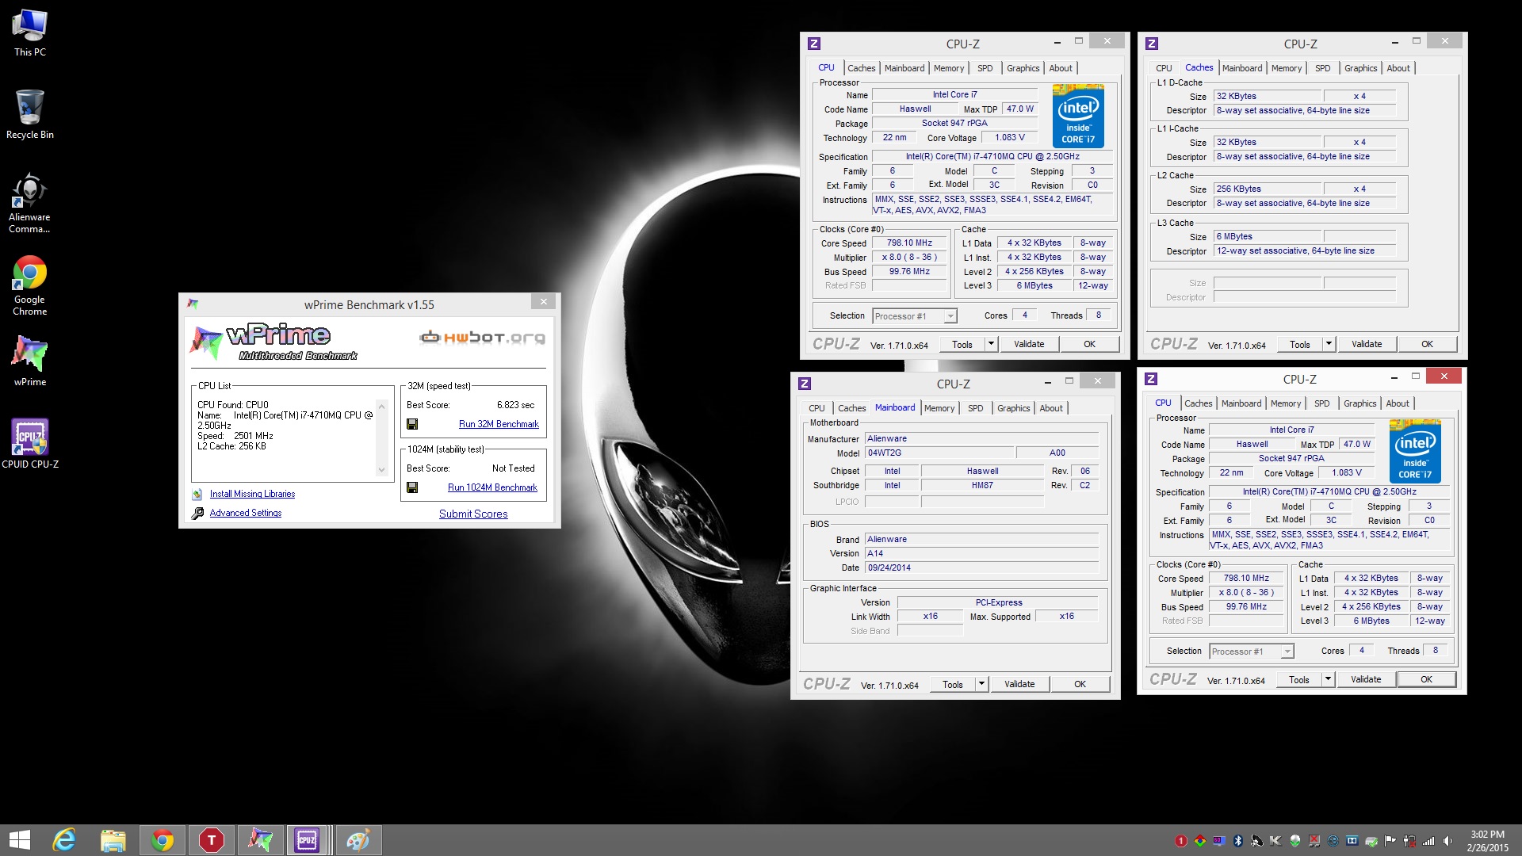Click the Intel Core i7 logo in upper CPU-Z

[1078, 116]
